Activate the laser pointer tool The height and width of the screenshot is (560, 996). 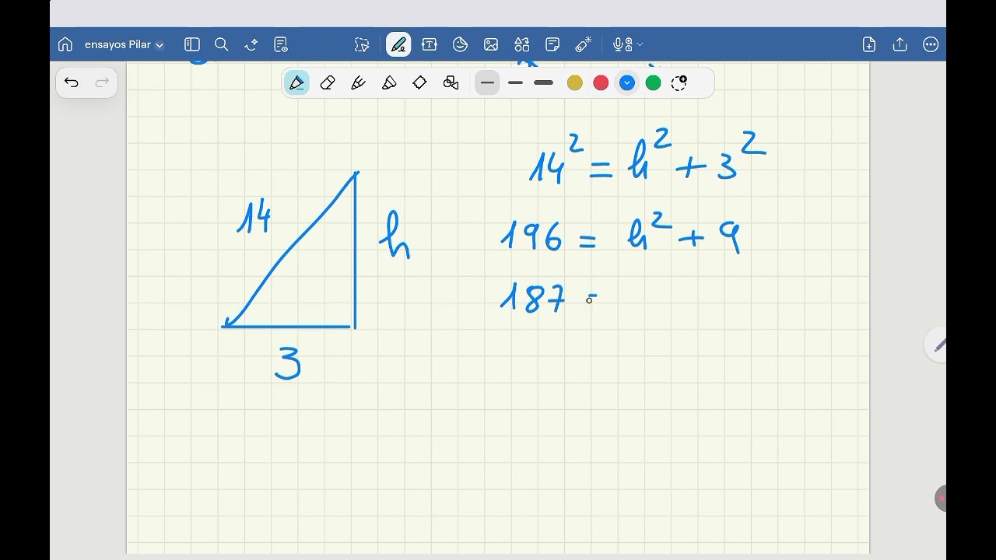click(x=583, y=44)
